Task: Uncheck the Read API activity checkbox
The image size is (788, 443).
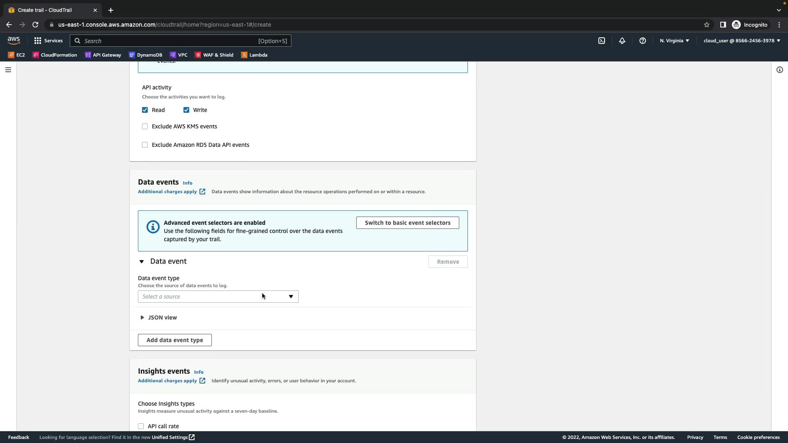Action: 145,110
